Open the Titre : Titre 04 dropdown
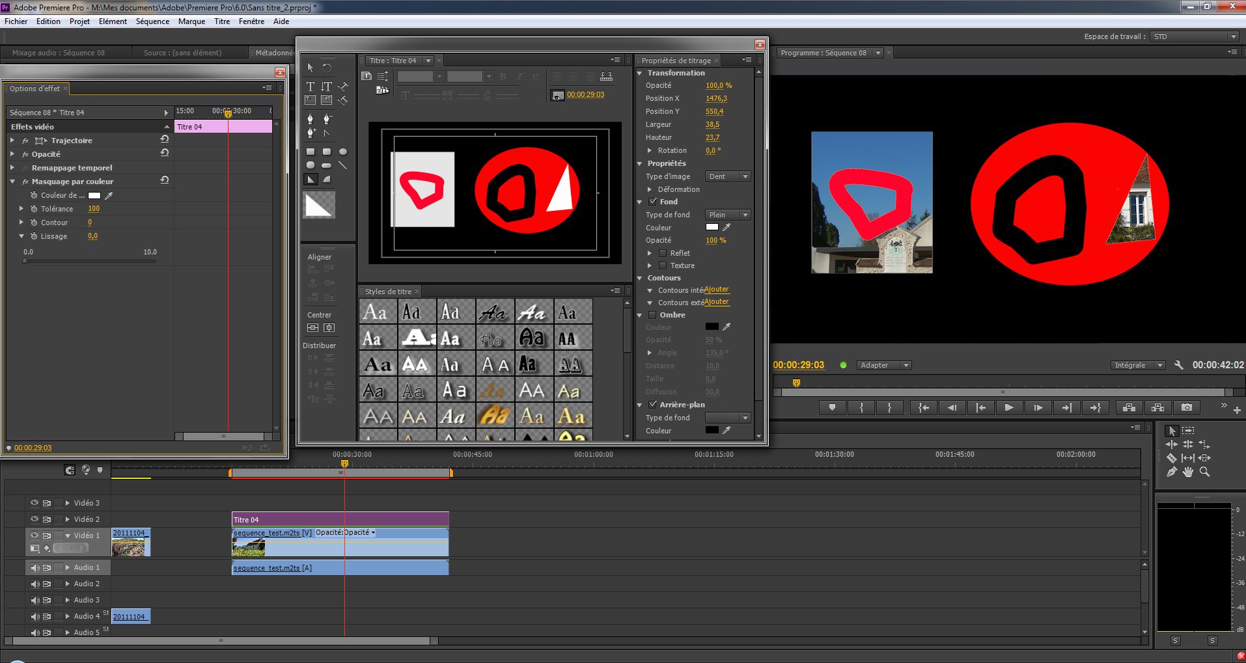The width and height of the screenshot is (1246, 663). 428,61
